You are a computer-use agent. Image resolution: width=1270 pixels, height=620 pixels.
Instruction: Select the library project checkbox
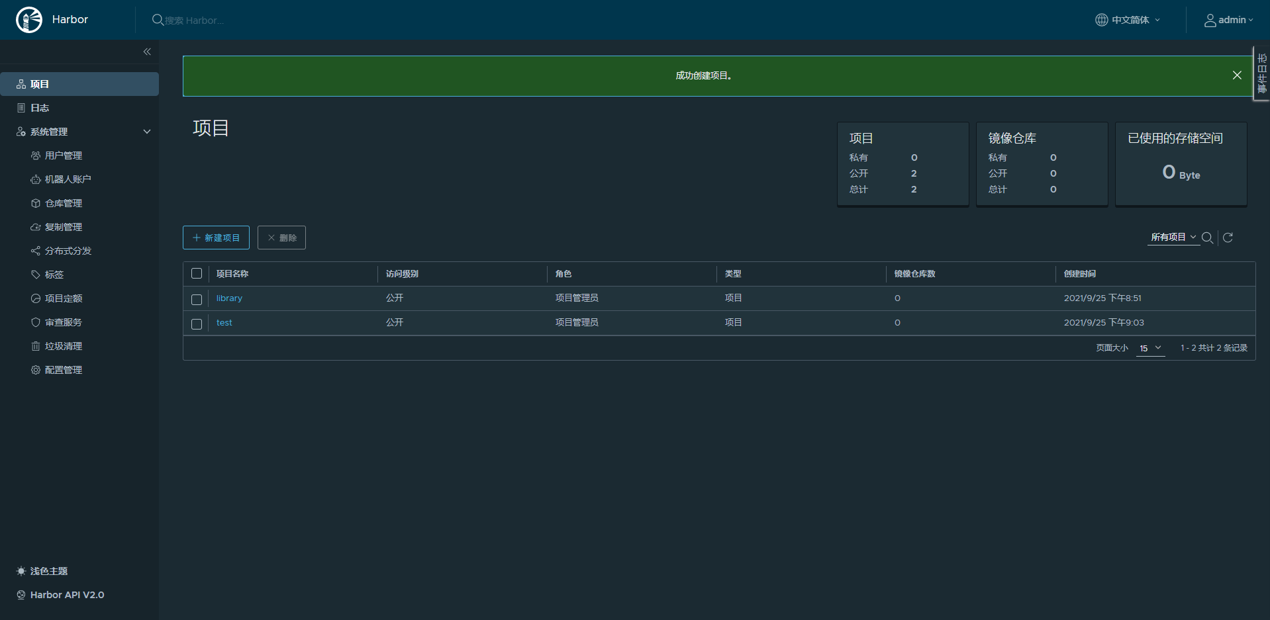[x=197, y=300]
